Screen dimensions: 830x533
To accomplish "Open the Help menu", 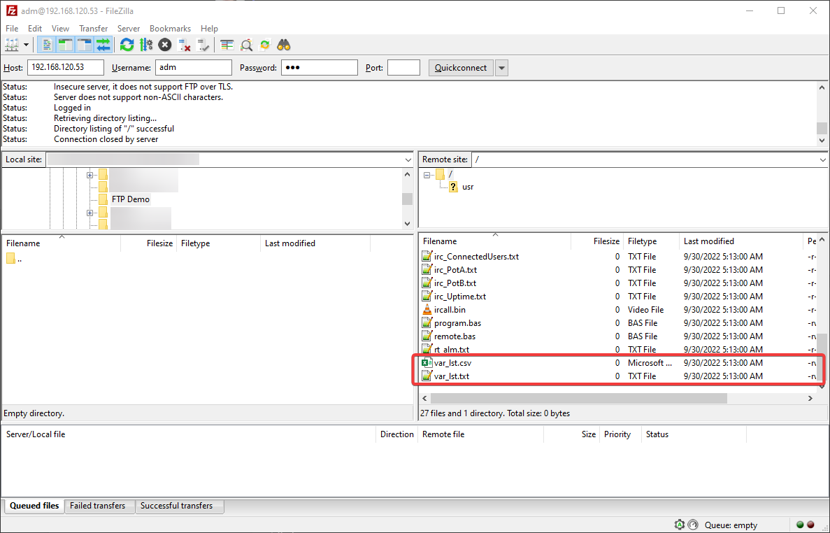I will point(209,29).
